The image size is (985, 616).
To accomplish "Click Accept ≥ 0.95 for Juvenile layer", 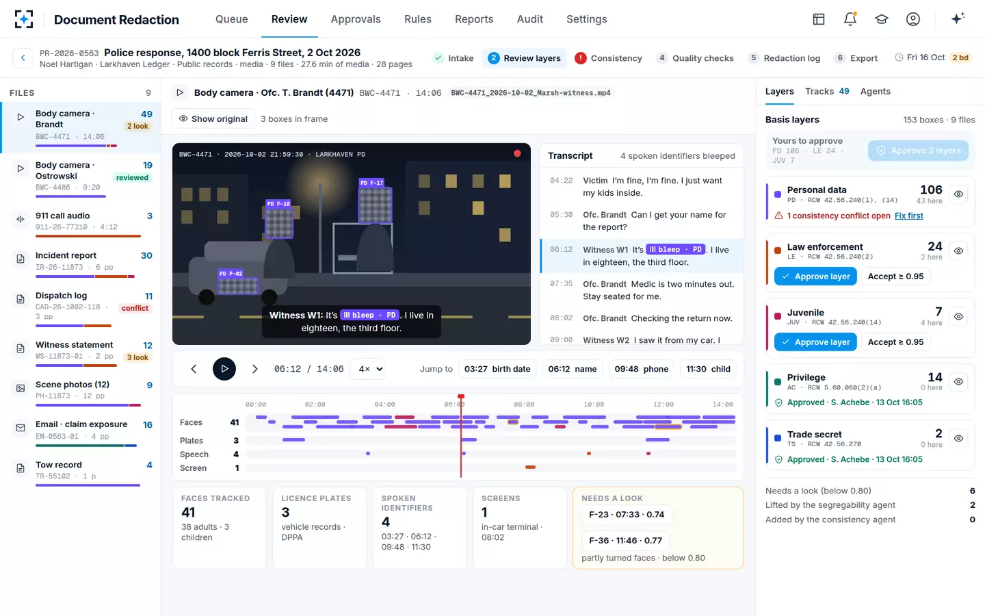I will 895,342.
